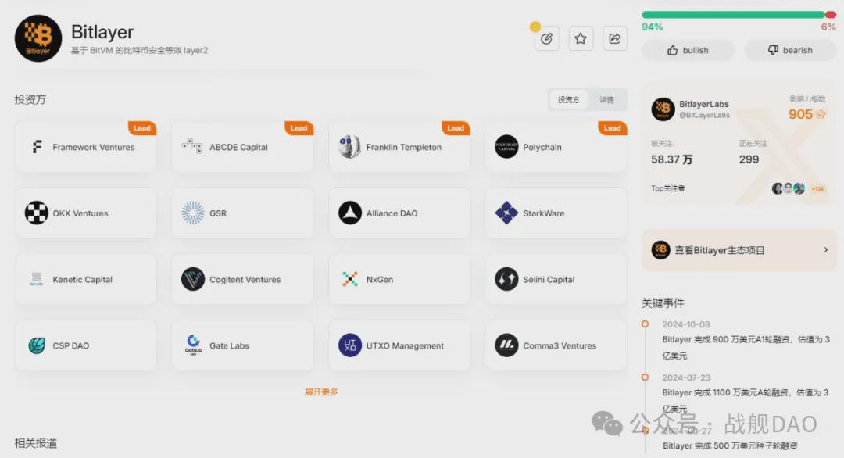Click the Comma3 Ventures logo
The width and height of the screenshot is (844, 458).
point(506,345)
